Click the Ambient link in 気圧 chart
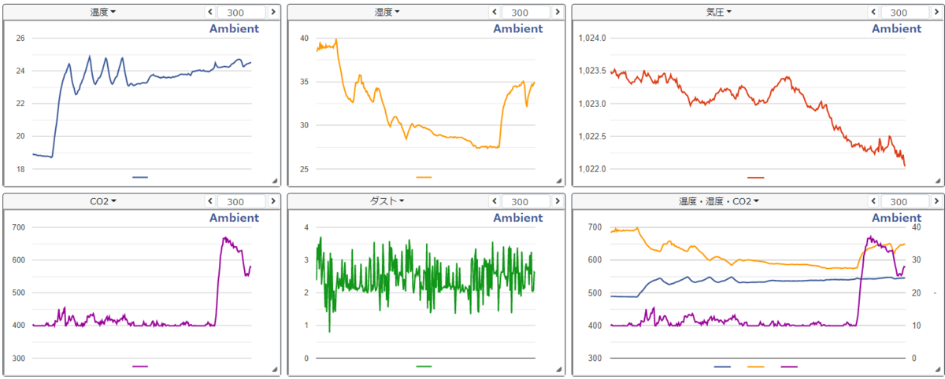This screenshot has height=379, width=945. click(896, 28)
